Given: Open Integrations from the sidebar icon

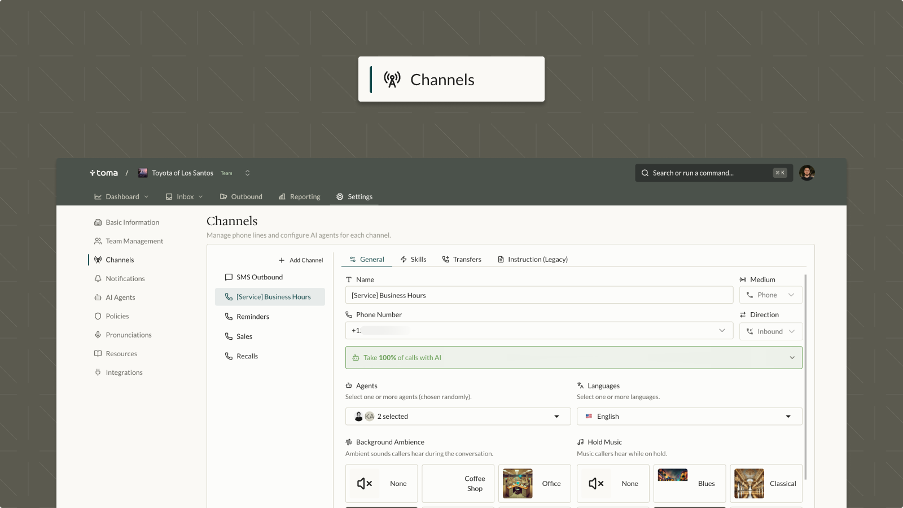Looking at the screenshot, I should tap(98, 372).
